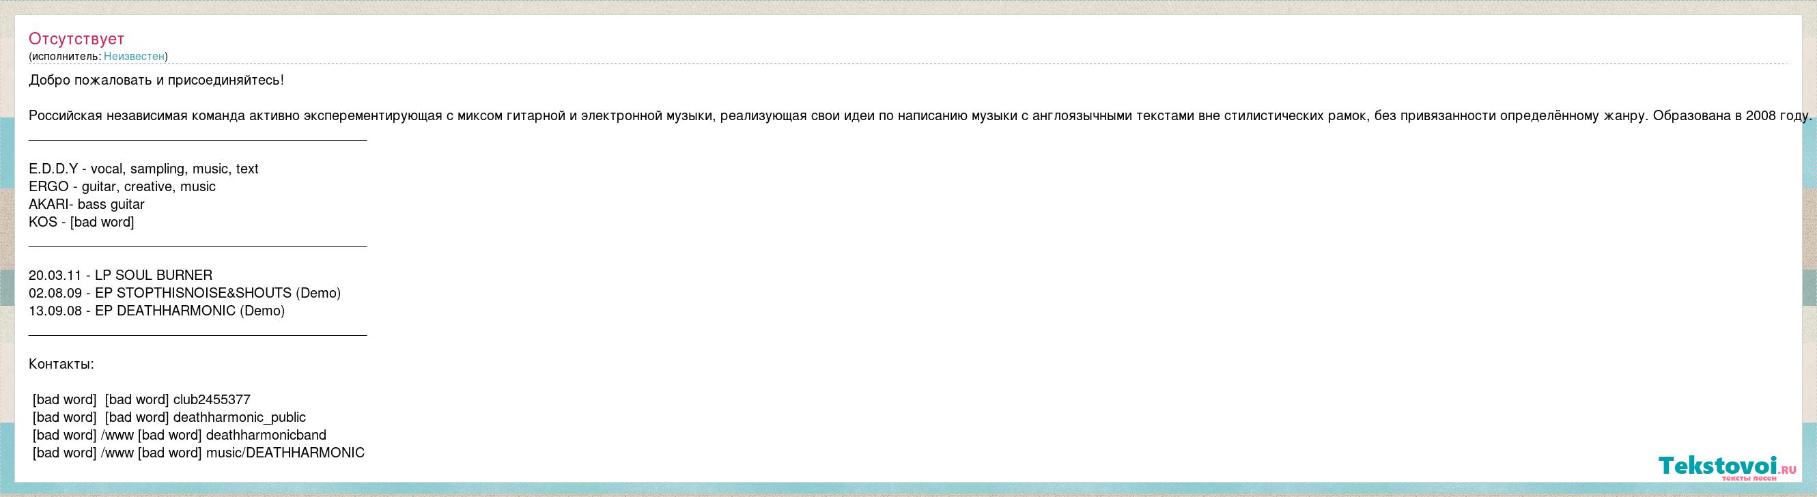Click the KOS [bad word] line

[x=81, y=222]
